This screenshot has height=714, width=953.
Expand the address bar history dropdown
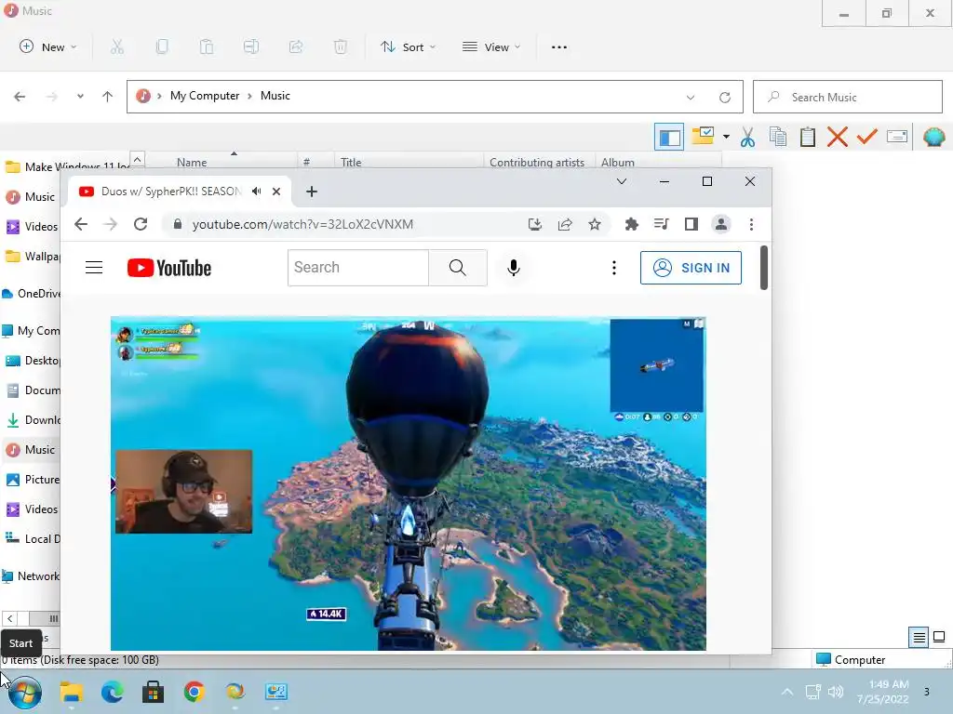pos(691,97)
